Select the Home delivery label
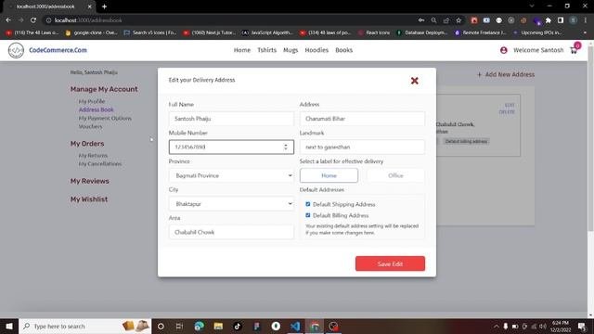This screenshot has height=334, width=594. tap(329, 175)
